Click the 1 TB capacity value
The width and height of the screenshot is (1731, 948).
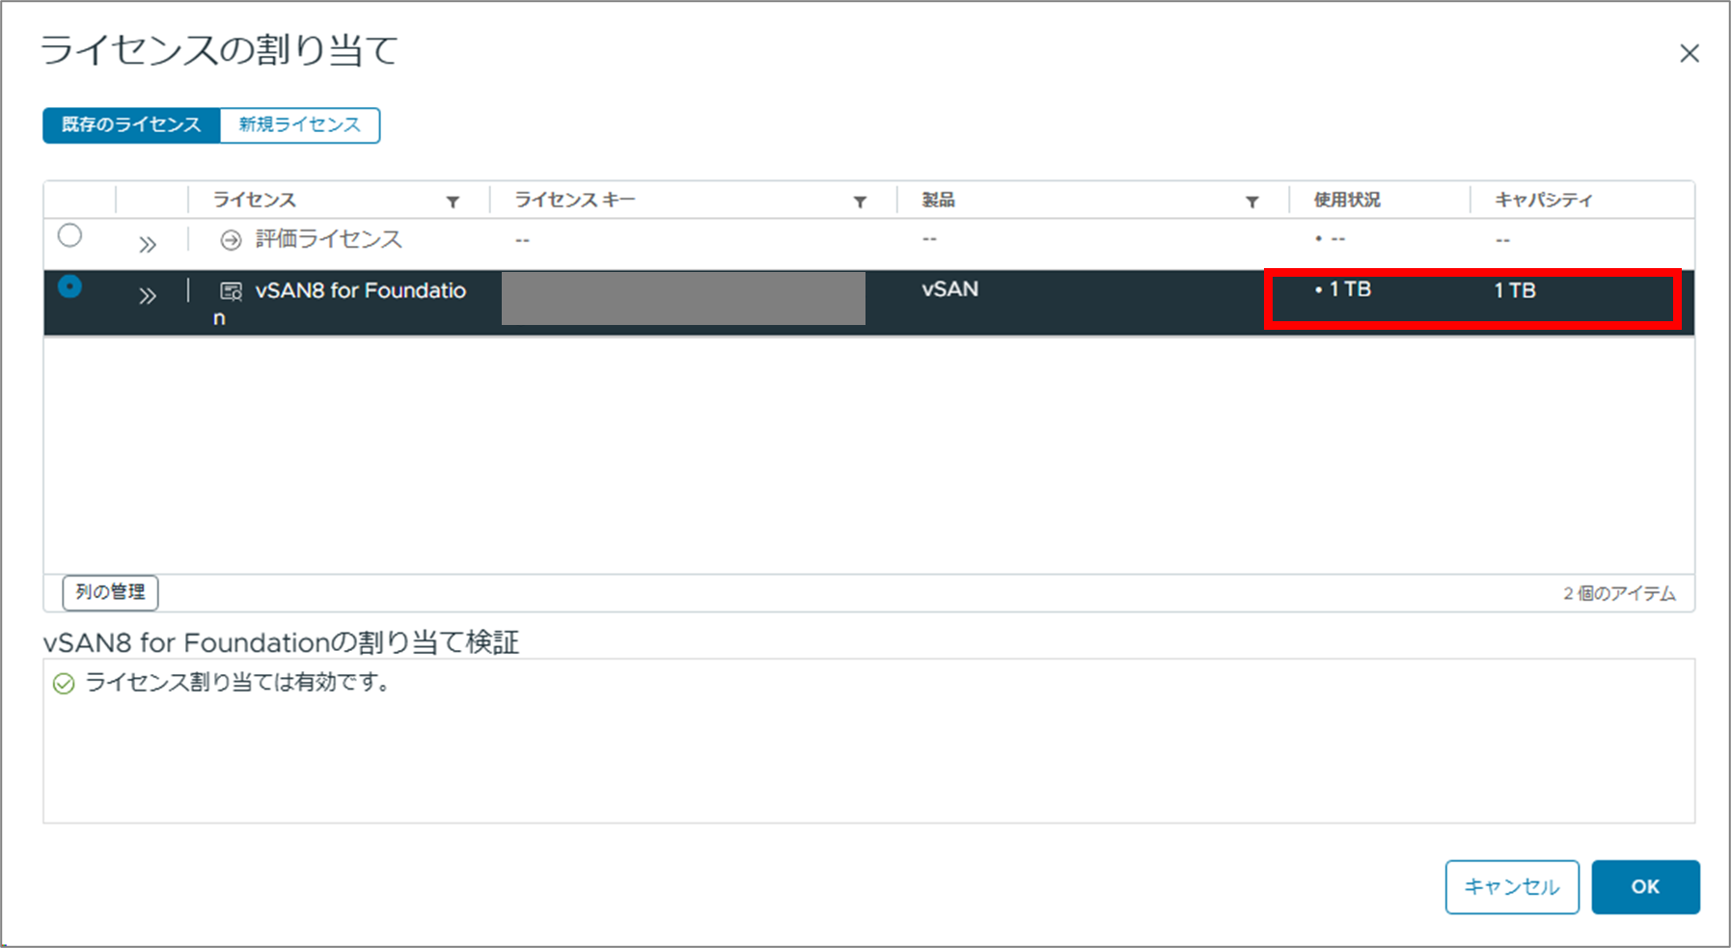pos(1515,290)
